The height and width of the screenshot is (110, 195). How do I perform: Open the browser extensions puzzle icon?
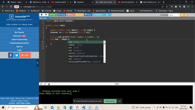(x=176, y=7)
